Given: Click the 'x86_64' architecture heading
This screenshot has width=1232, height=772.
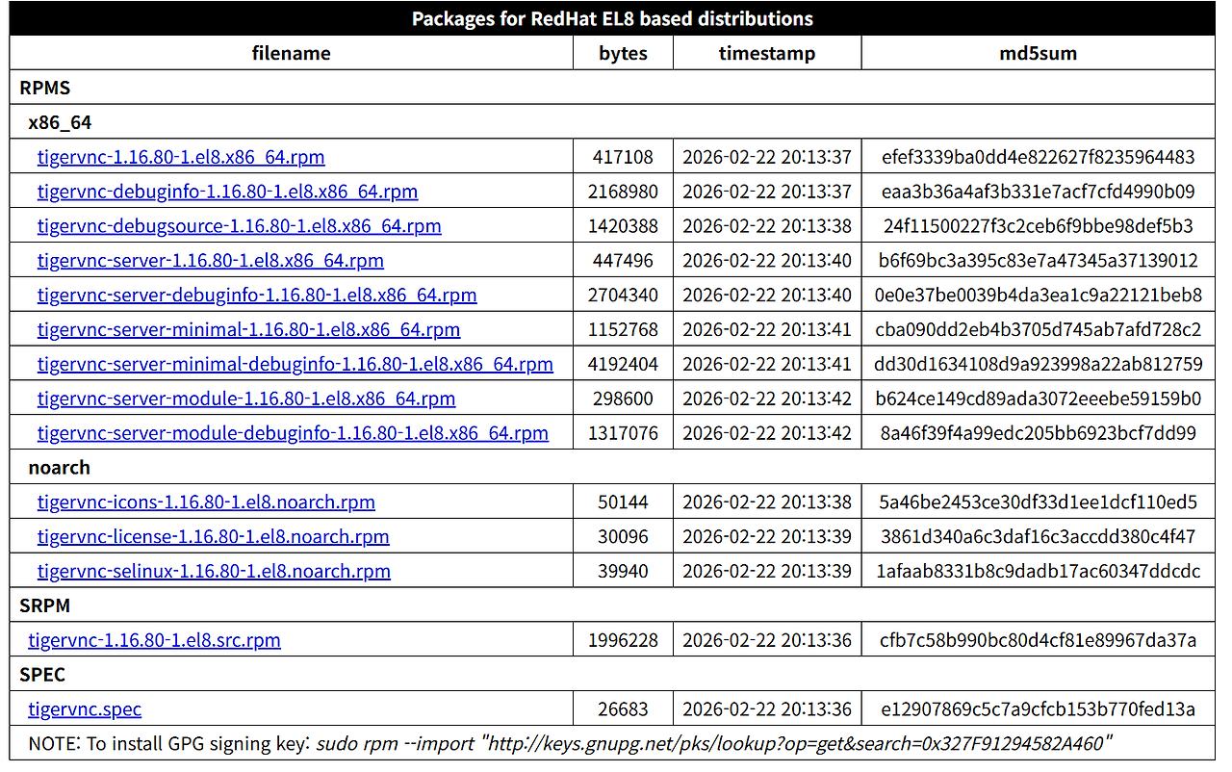Looking at the screenshot, I should click(x=60, y=122).
